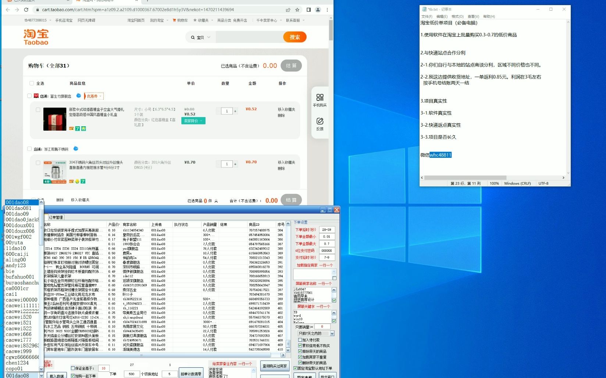The height and width of the screenshot is (378, 606).
Task: Click 删除 for the pipe fitting item
Action: pyautogui.click(x=281, y=168)
